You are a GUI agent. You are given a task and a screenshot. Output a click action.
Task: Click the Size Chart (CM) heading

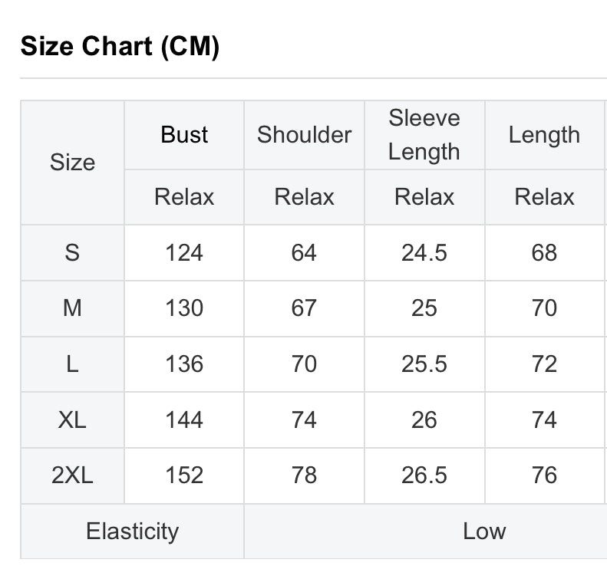coord(120,47)
